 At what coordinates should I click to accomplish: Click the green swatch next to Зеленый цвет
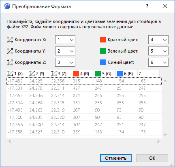coord(103,51)
